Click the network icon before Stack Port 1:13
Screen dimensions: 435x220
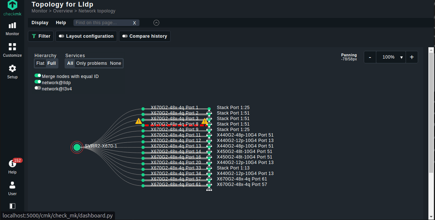pos(209,167)
